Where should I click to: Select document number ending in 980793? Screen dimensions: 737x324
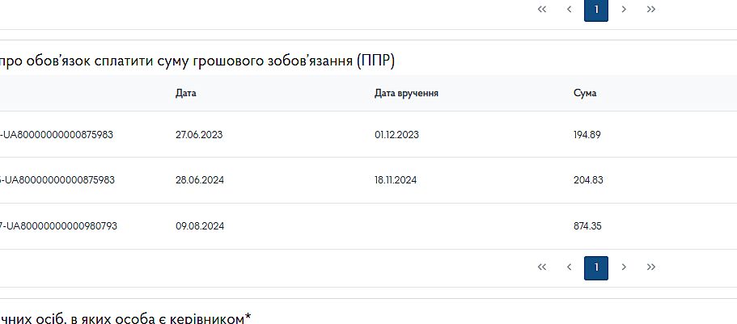[59, 226]
